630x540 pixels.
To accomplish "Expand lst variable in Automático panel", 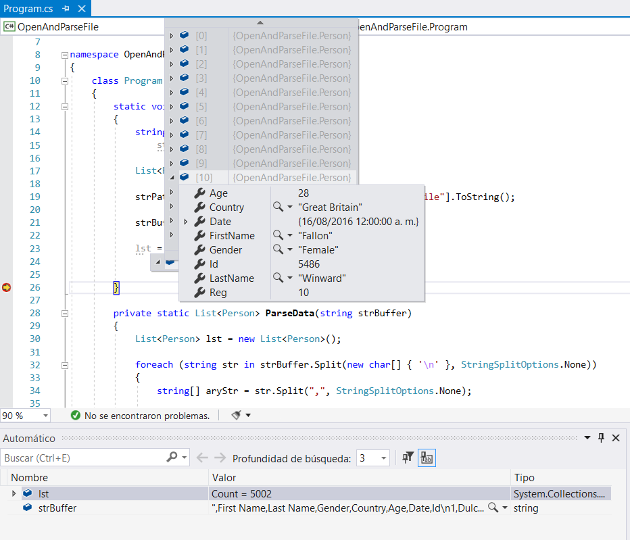I will [14, 494].
